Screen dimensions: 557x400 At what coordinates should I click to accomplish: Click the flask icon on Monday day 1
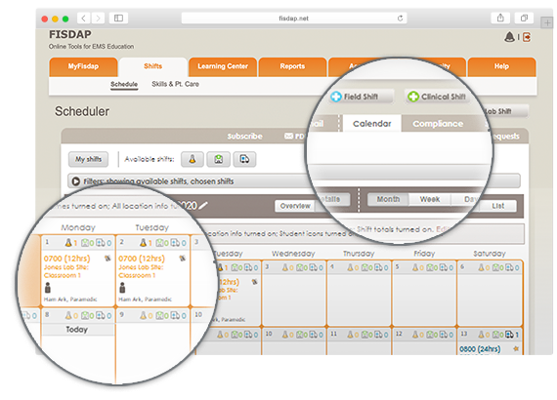click(x=68, y=243)
